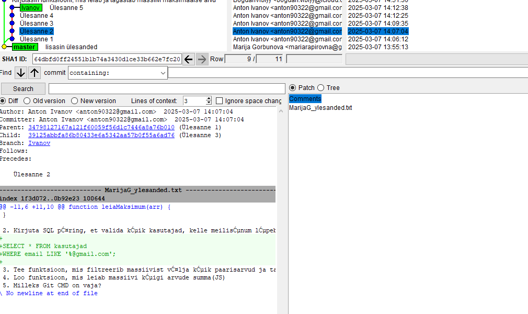This screenshot has height=314, width=528.
Task: Adjust Lines of context stepper
Action: (209, 101)
